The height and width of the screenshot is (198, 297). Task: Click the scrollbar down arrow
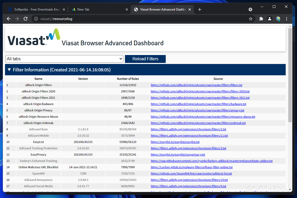point(290,190)
